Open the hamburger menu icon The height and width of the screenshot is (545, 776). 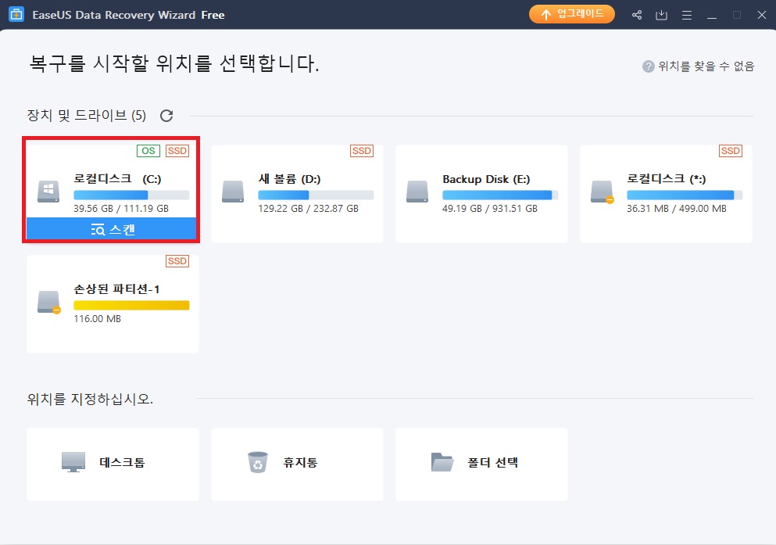point(686,15)
